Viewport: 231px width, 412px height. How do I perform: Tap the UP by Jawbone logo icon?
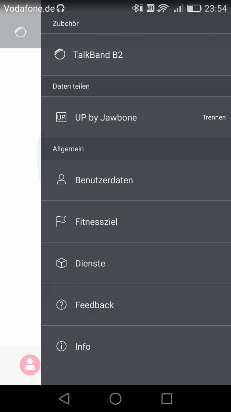point(61,117)
